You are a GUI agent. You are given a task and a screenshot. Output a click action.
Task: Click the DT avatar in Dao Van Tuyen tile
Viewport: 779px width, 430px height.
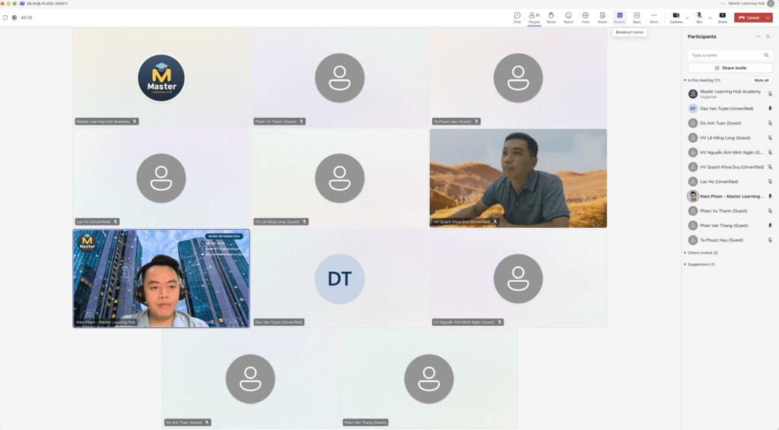coord(340,279)
